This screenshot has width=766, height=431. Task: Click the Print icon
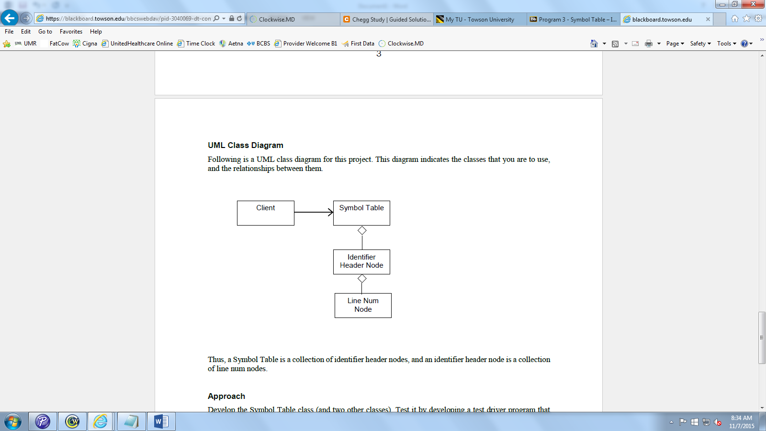pos(649,43)
